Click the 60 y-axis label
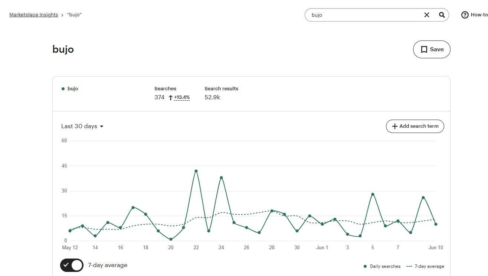 pos(64,140)
